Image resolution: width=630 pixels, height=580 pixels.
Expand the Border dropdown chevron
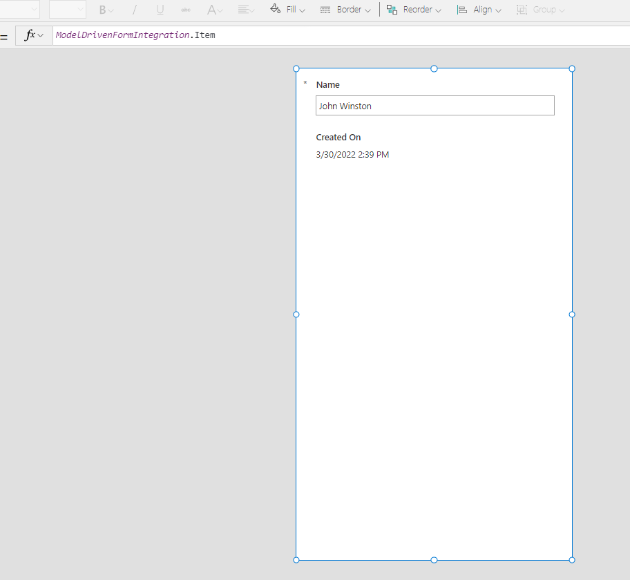pyautogui.click(x=367, y=10)
